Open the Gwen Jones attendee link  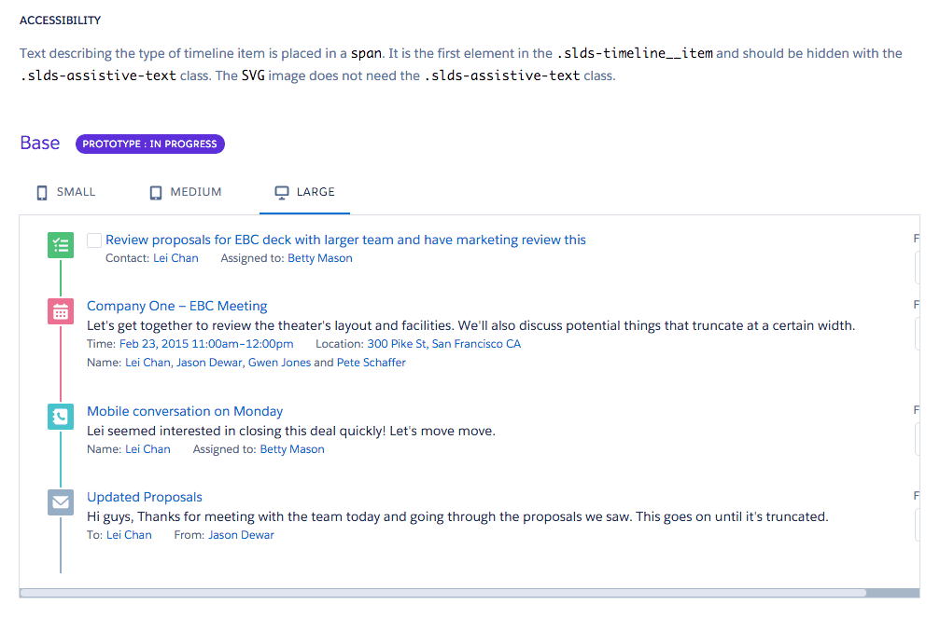pos(279,363)
